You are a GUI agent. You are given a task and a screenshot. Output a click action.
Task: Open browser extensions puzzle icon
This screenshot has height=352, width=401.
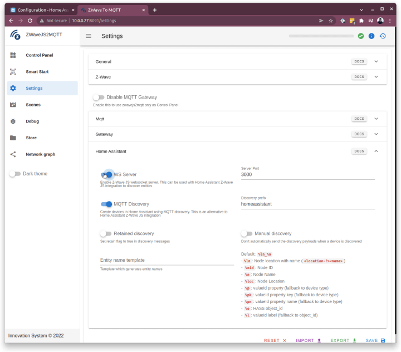click(x=361, y=21)
